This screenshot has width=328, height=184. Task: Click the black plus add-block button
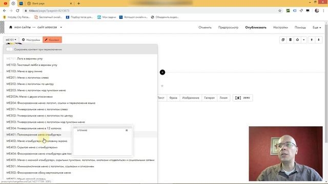pos(162,72)
